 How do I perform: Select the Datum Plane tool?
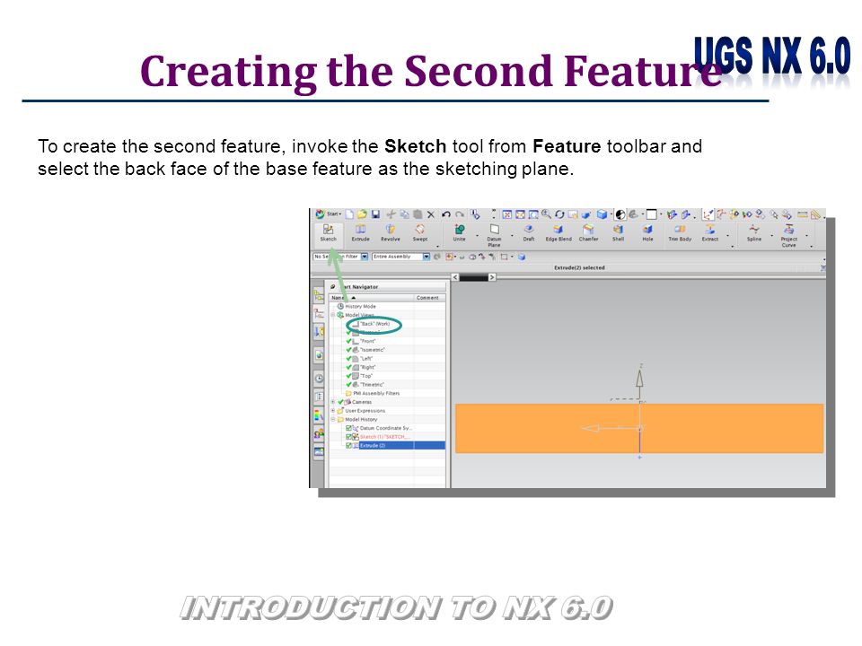pyautogui.click(x=494, y=235)
